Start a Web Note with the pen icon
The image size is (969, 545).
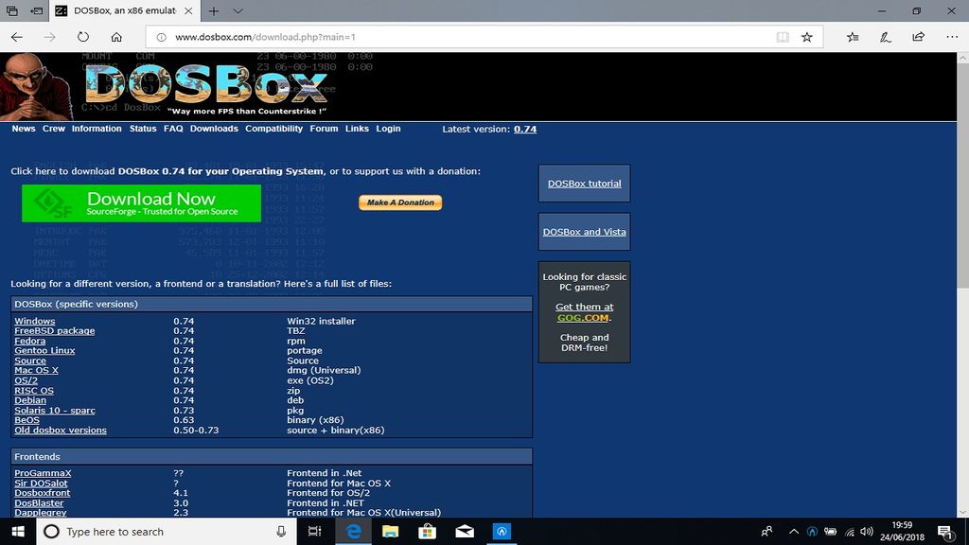click(884, 37)
